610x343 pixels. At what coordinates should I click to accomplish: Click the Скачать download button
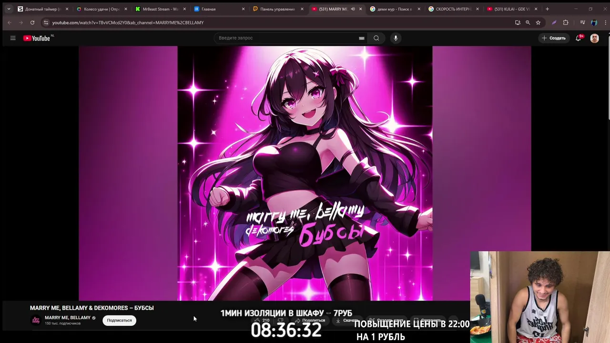tap(346, 321)
